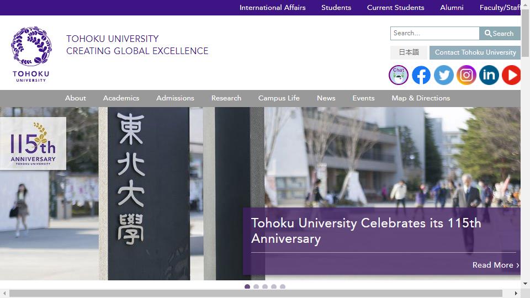Open the Instagram social icon
The width and height of the screenshot is (530, 298).
click(467, 75)
